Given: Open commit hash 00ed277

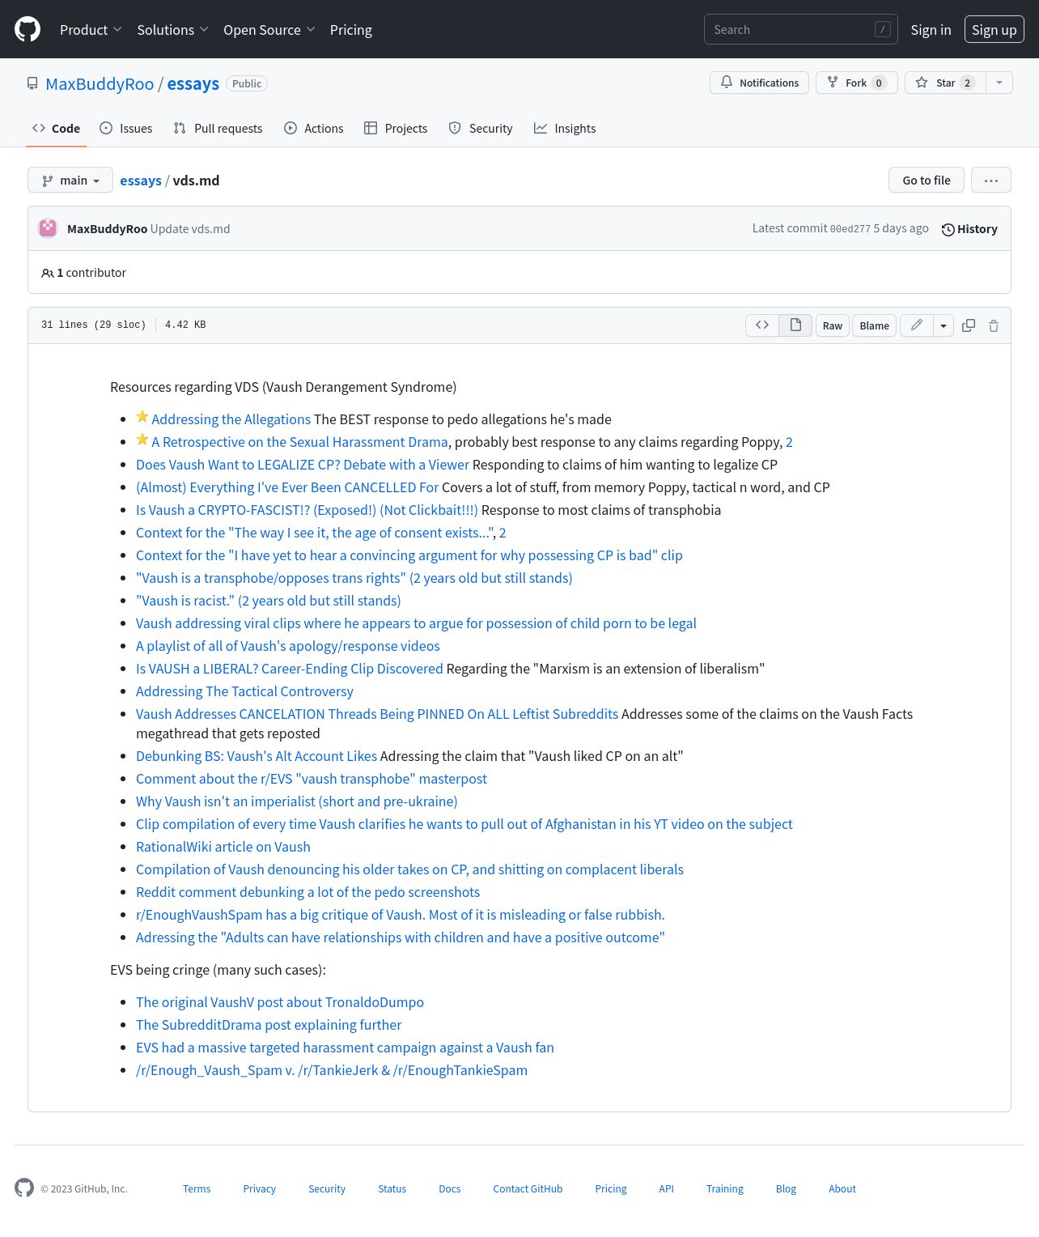Looking at the screenshot, I should point(850,229).
